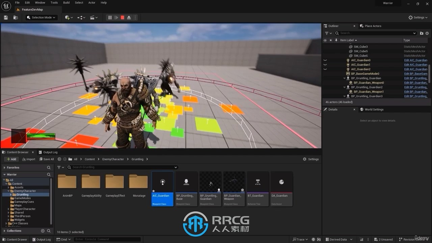Click the Outliner visibility column eye header
Image resolution: width=432 pixels, height=243 pixels.
(x=325, y=40)
